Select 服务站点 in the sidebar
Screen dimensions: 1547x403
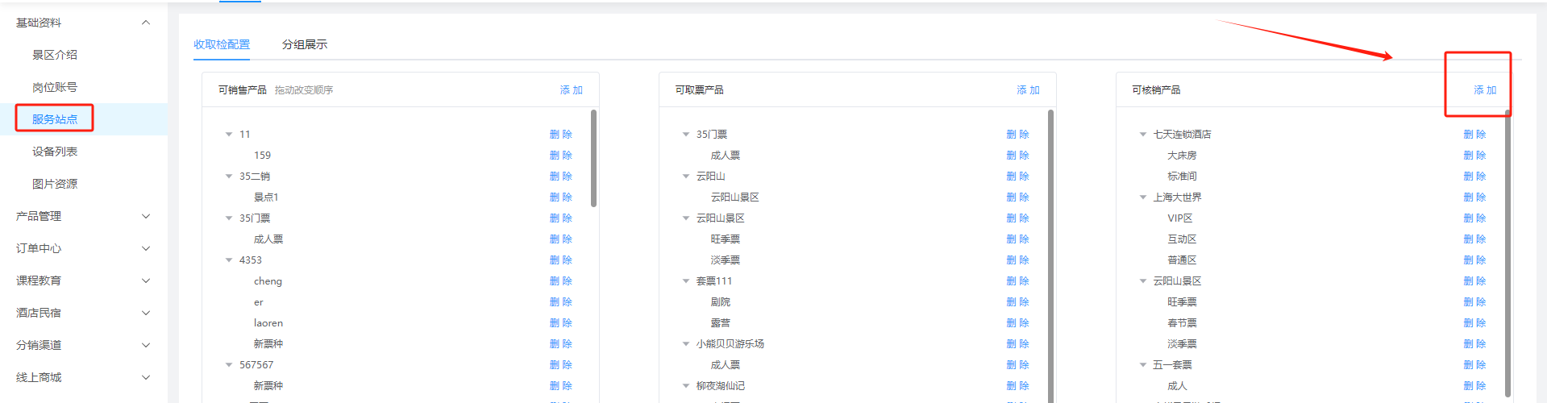(55, 119)
